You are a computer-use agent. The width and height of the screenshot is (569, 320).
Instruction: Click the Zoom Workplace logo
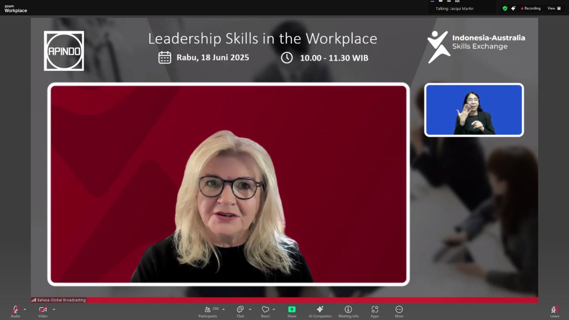[x=16, y=9]
